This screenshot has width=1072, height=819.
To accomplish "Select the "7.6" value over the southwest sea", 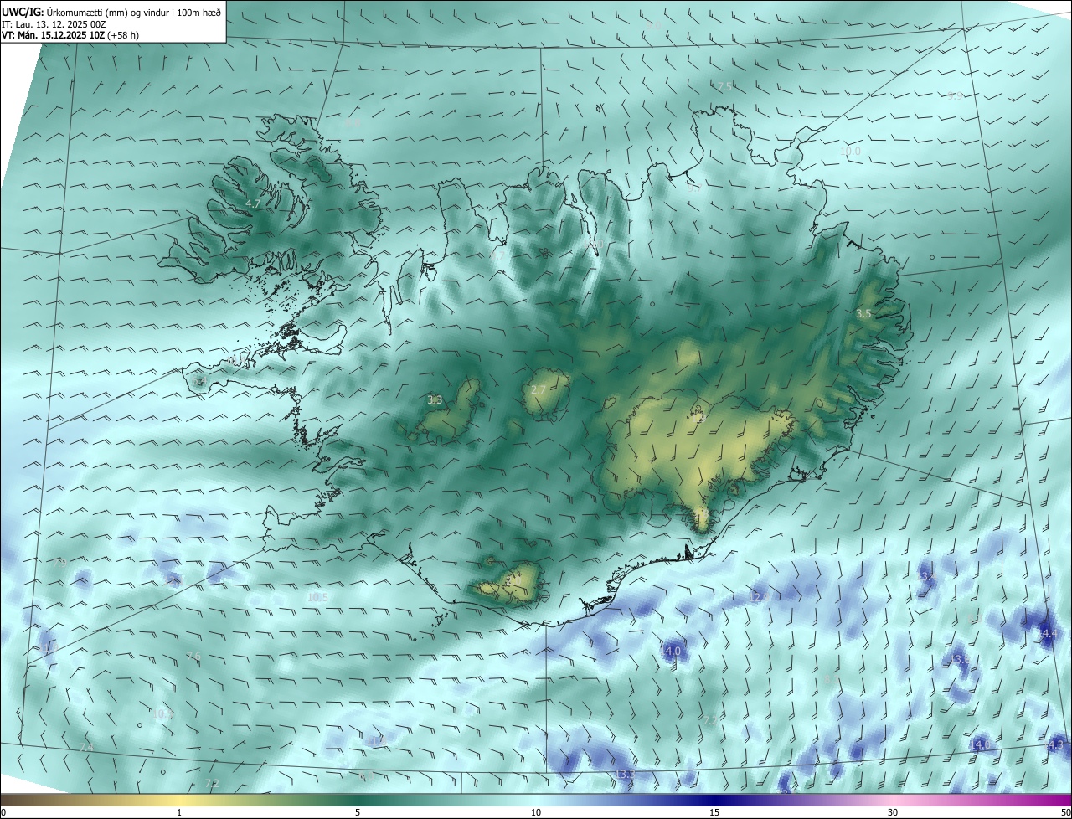I will click(x=193, y=656).
